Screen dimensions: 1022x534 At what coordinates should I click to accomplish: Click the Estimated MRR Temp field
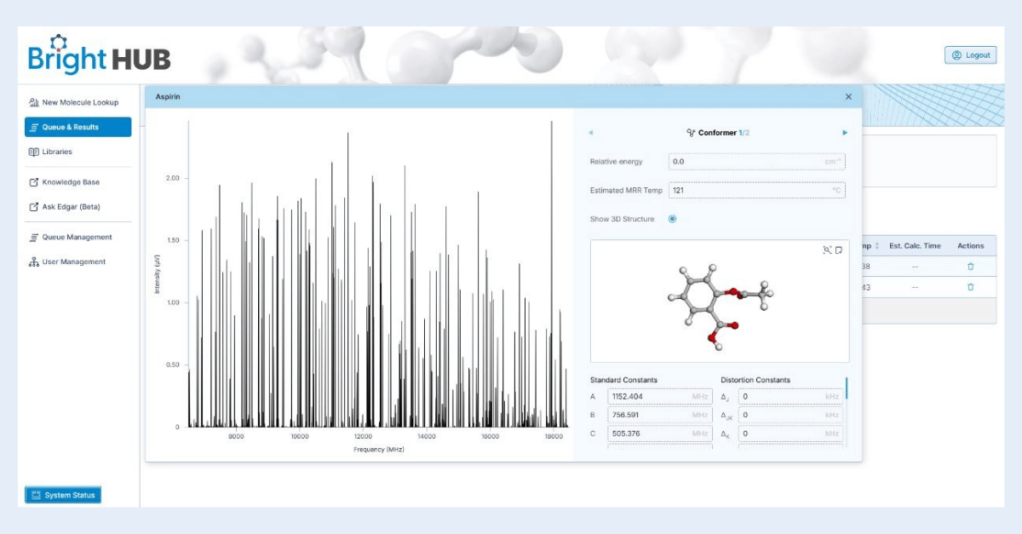[x=757, y=191]
